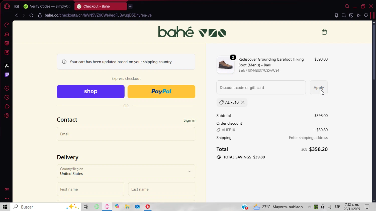Open the M-labeled icon in sidebar
The image size is (376, 211).
click(x=7, y=52)
